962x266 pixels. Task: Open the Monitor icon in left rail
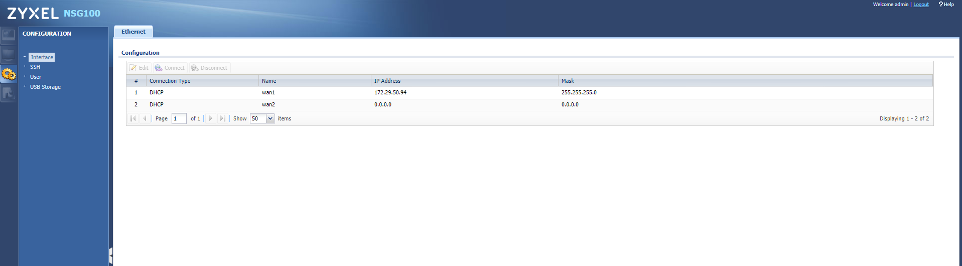click(9, 54)
